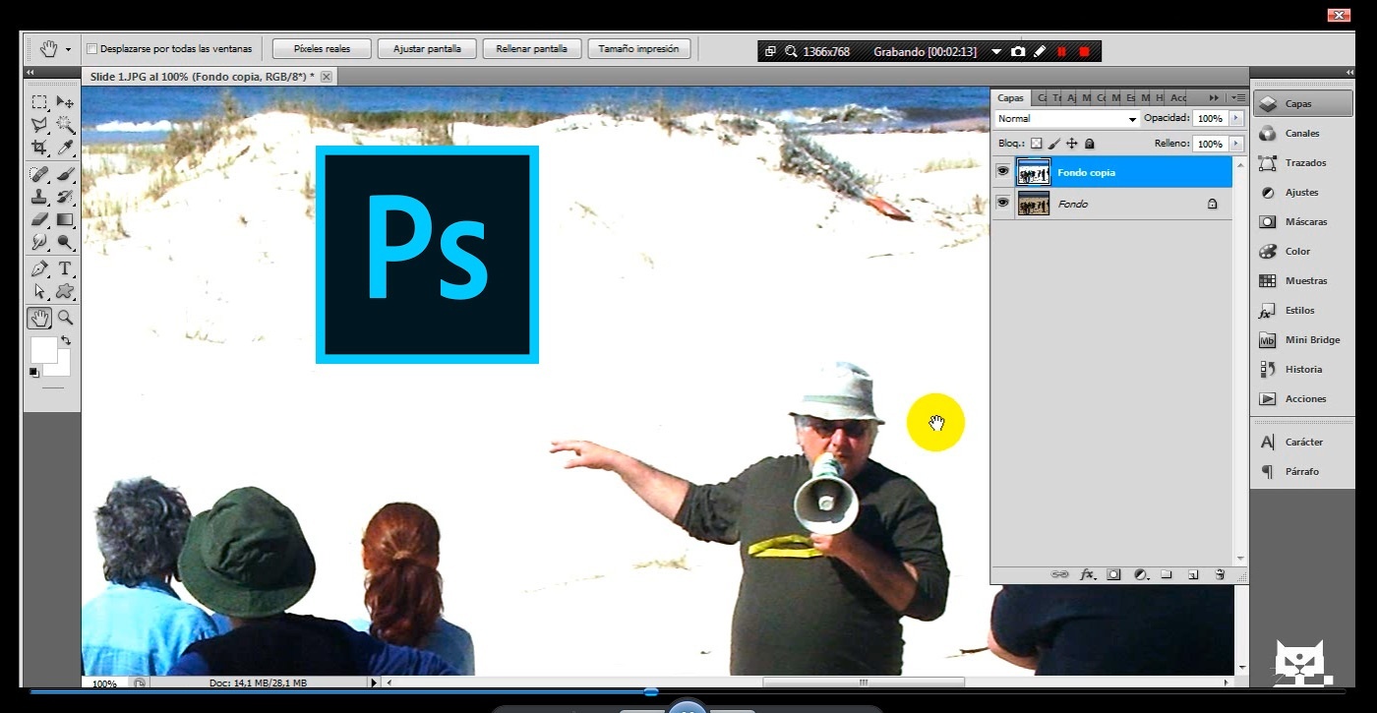Image resolution: width=1377 pixels, height=713 pixels.
Task: Select the Path Selection arrow tool
Action: [39, 291]
